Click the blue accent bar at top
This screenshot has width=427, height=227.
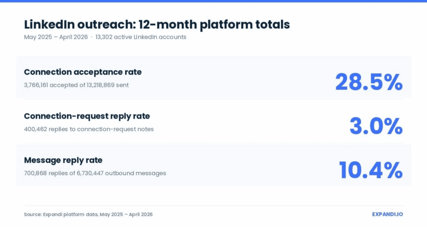tap(213, 1)
